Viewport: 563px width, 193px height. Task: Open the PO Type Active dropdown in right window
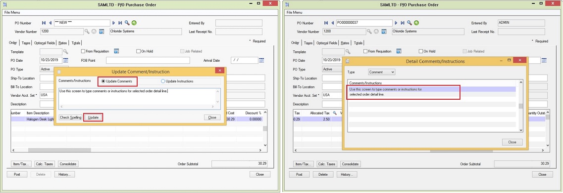point(332,69)
